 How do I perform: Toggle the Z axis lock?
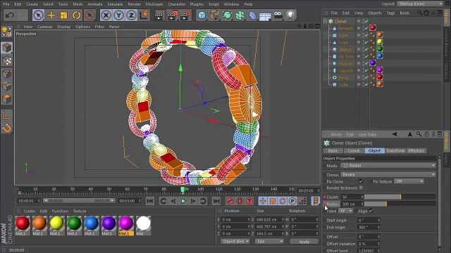(131, 15)
